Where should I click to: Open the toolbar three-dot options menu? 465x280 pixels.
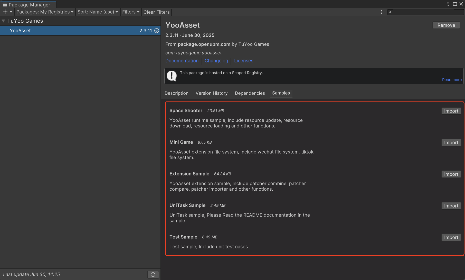382,12
